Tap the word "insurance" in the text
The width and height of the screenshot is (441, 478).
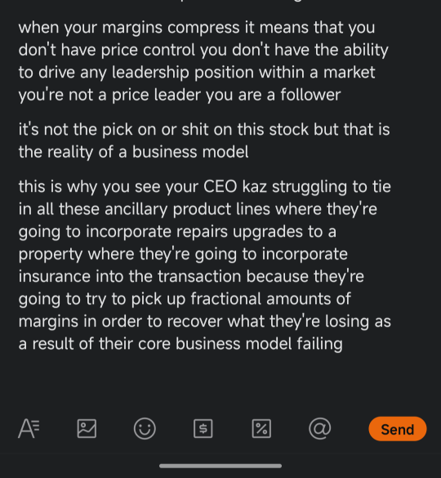tap(55, 276)
